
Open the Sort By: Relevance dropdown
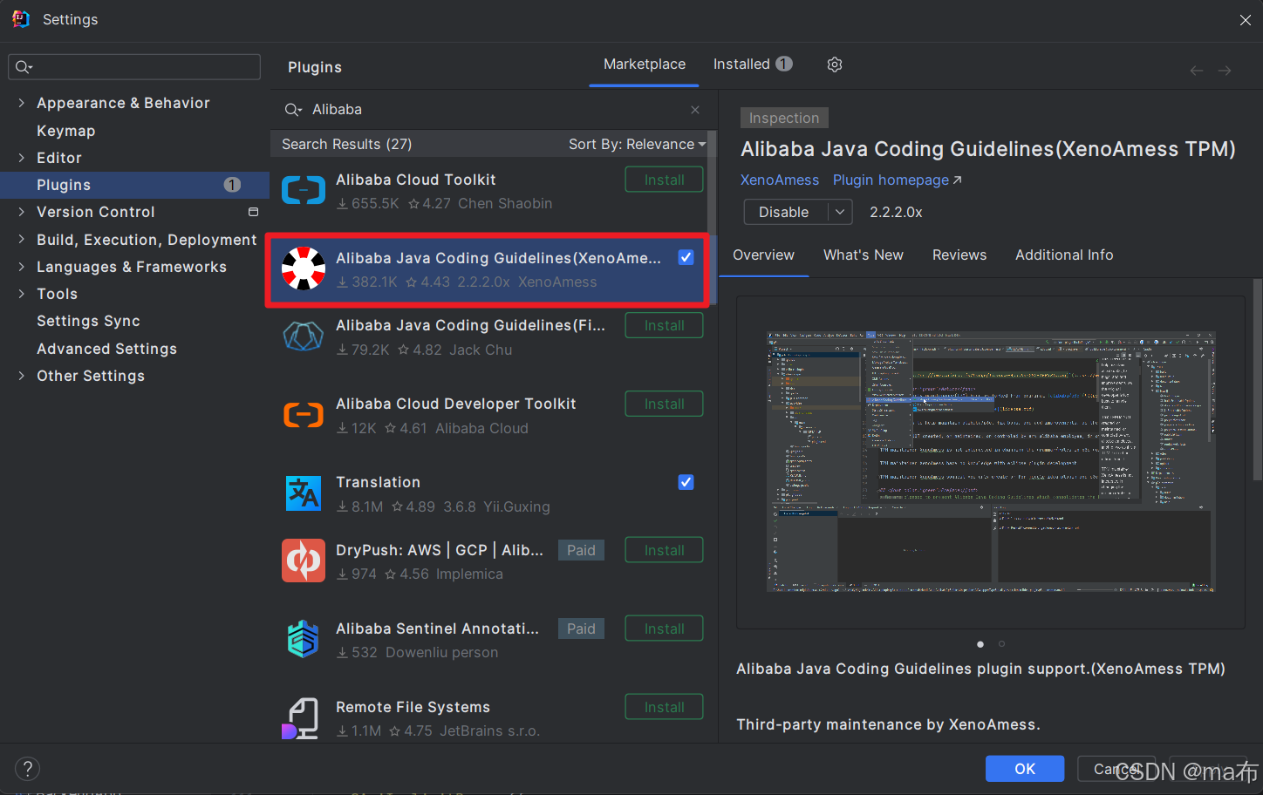637,145
